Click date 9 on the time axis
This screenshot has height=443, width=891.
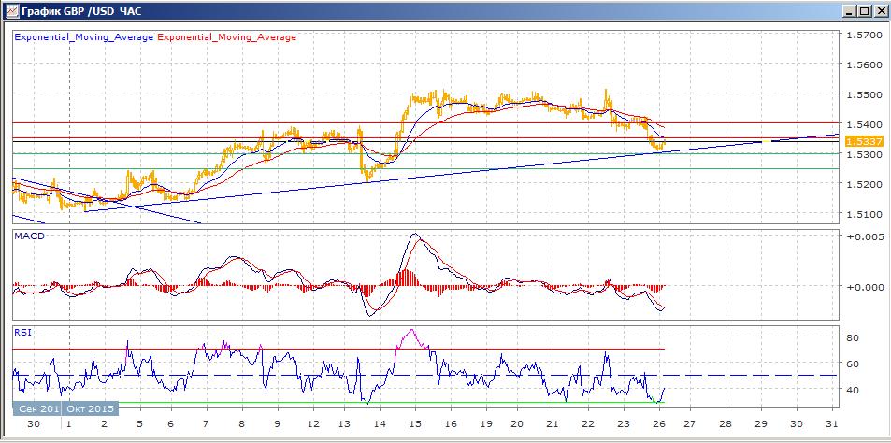pyautogui.click(x=277, y=423)
